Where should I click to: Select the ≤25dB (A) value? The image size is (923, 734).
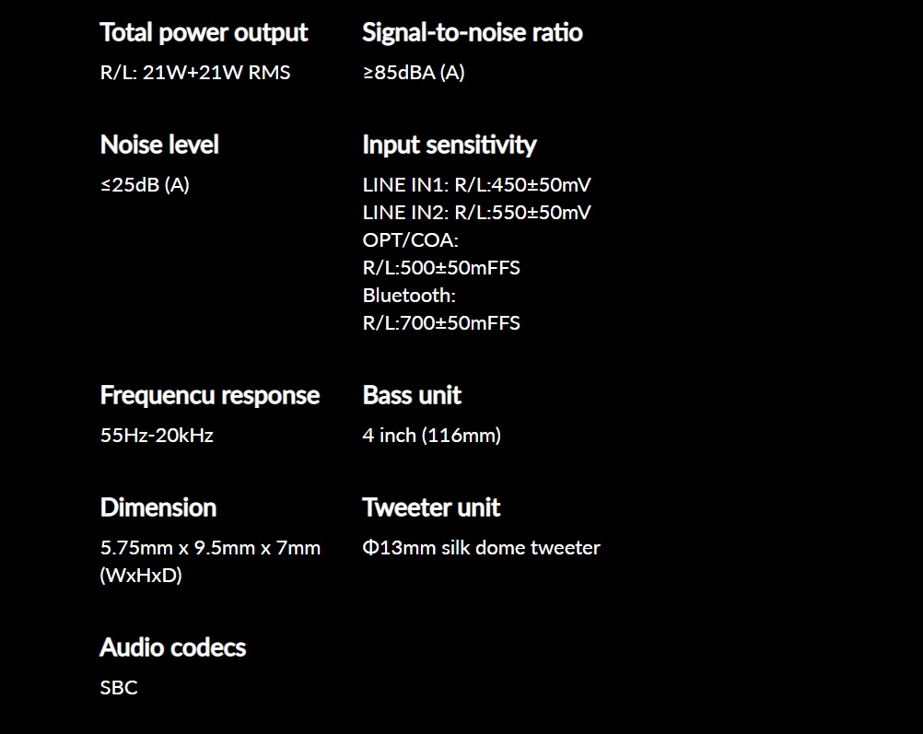pyautogui.click(x=145, y=185)
